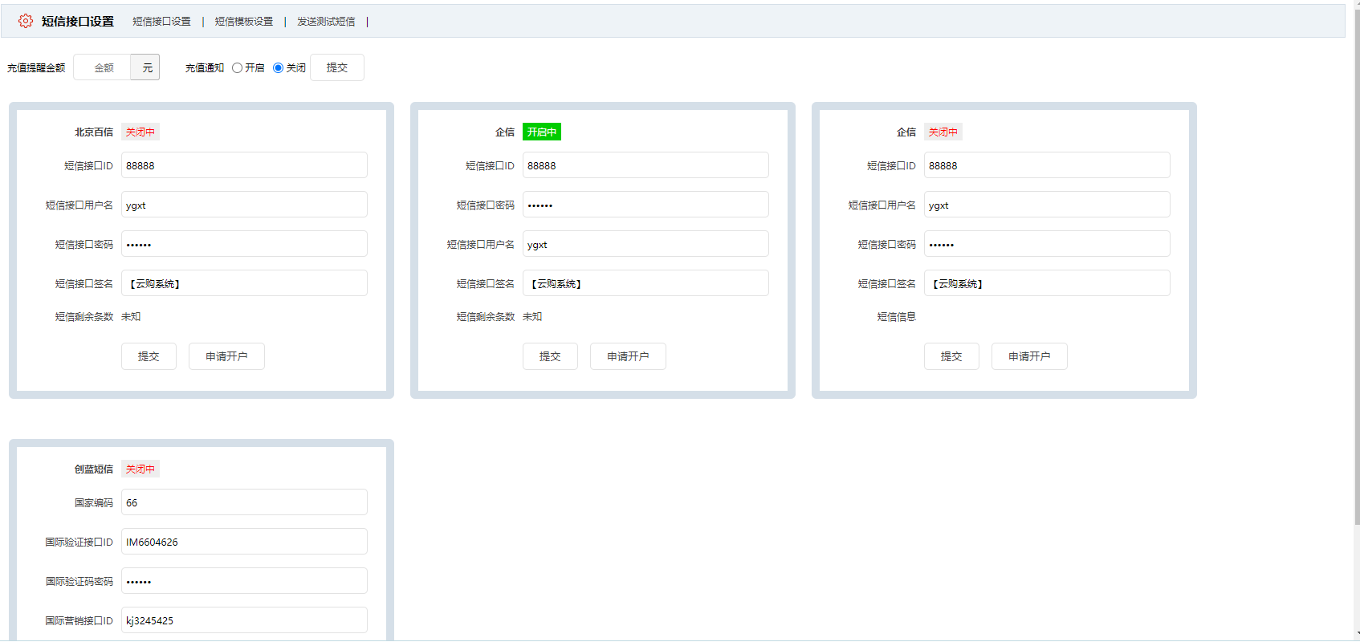1360x642 pixels.
Task: Edit 短信接口签名 in 北京百信 card
Action: [x=244, y=283]
